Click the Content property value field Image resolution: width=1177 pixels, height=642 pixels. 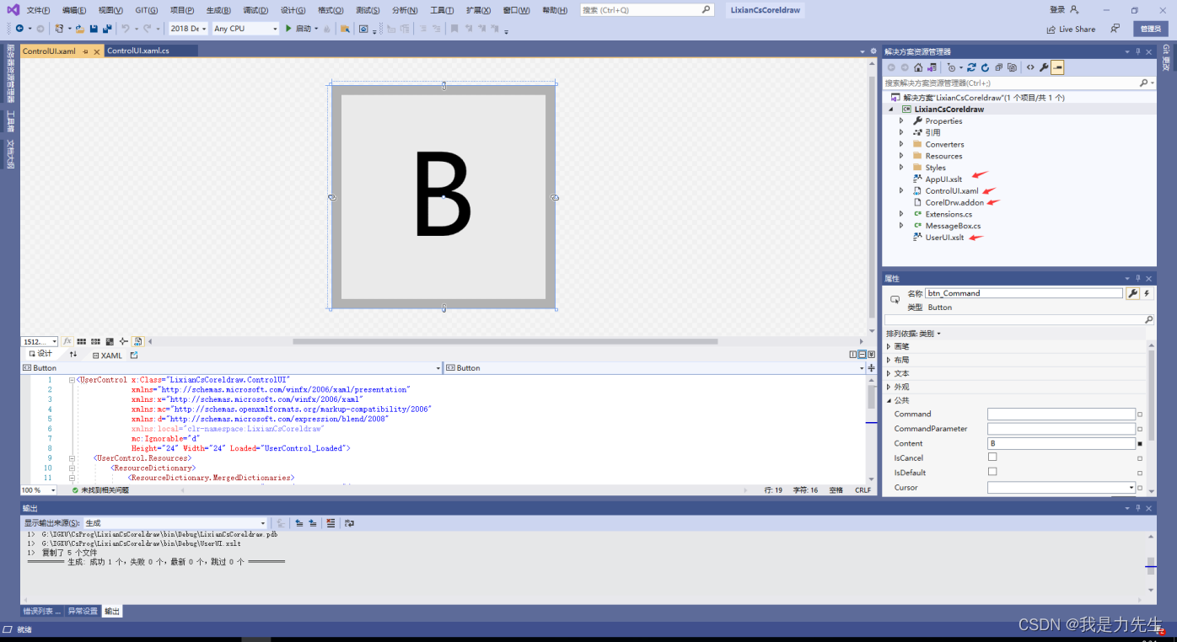click(1061, 443)
